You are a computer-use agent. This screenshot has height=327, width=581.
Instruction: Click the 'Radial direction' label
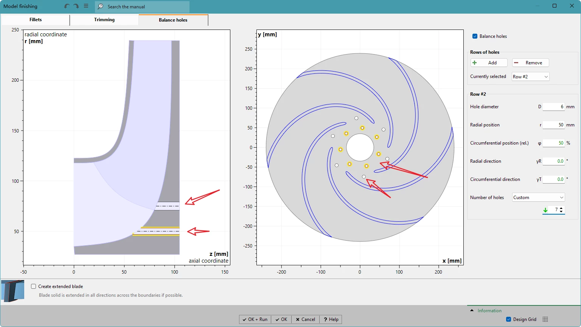coord(486,161)
